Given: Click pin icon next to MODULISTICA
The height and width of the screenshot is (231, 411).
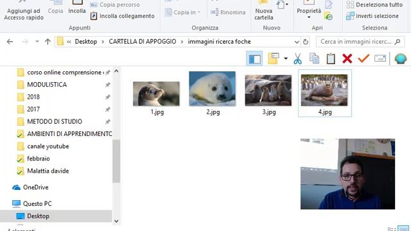Looking at the screenshot, I should (x=107, y=85).
